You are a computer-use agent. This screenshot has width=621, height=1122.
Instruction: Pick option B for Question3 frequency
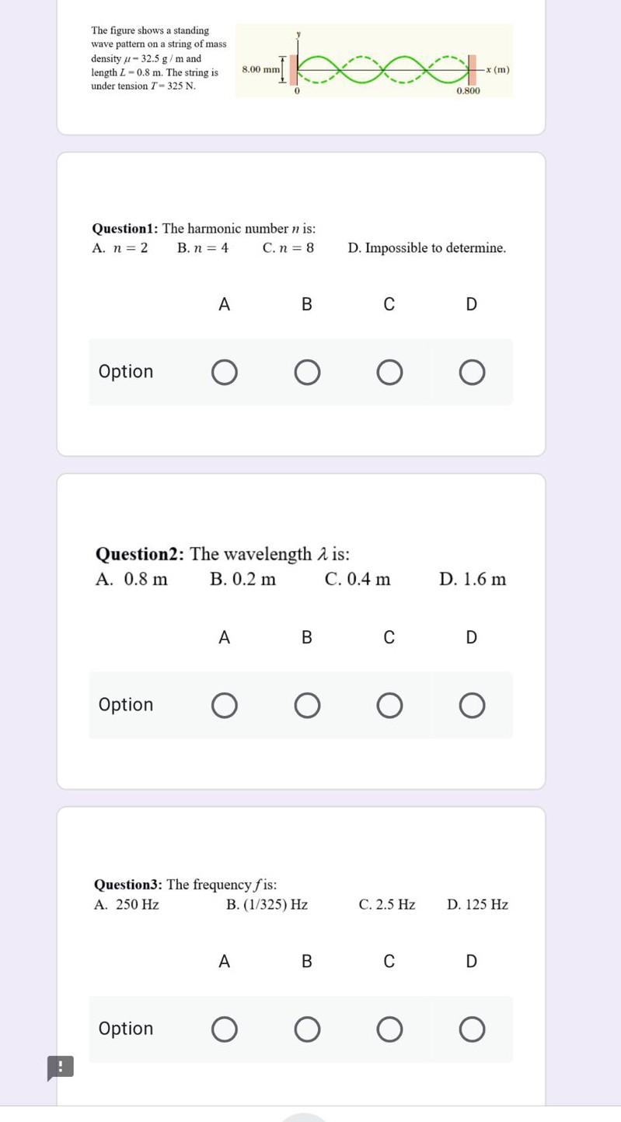click(x=307, y=1029)
